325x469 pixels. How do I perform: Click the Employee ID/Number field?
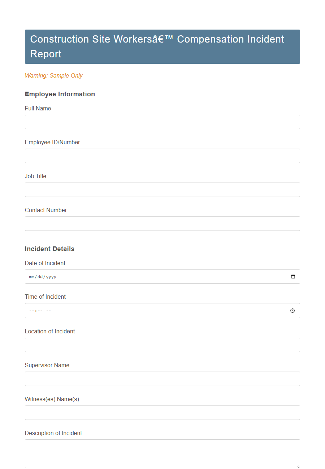point(162,155)
